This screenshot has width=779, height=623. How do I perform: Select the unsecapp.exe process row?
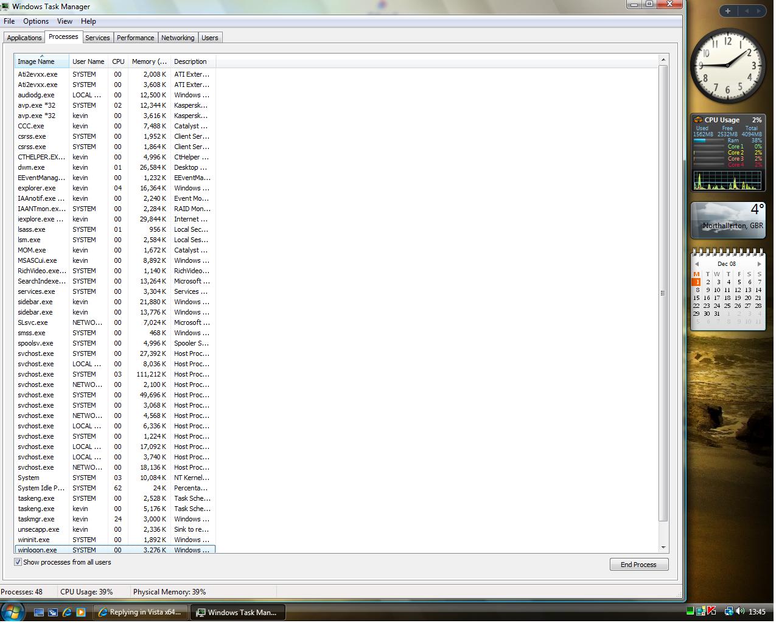point(114,529)
